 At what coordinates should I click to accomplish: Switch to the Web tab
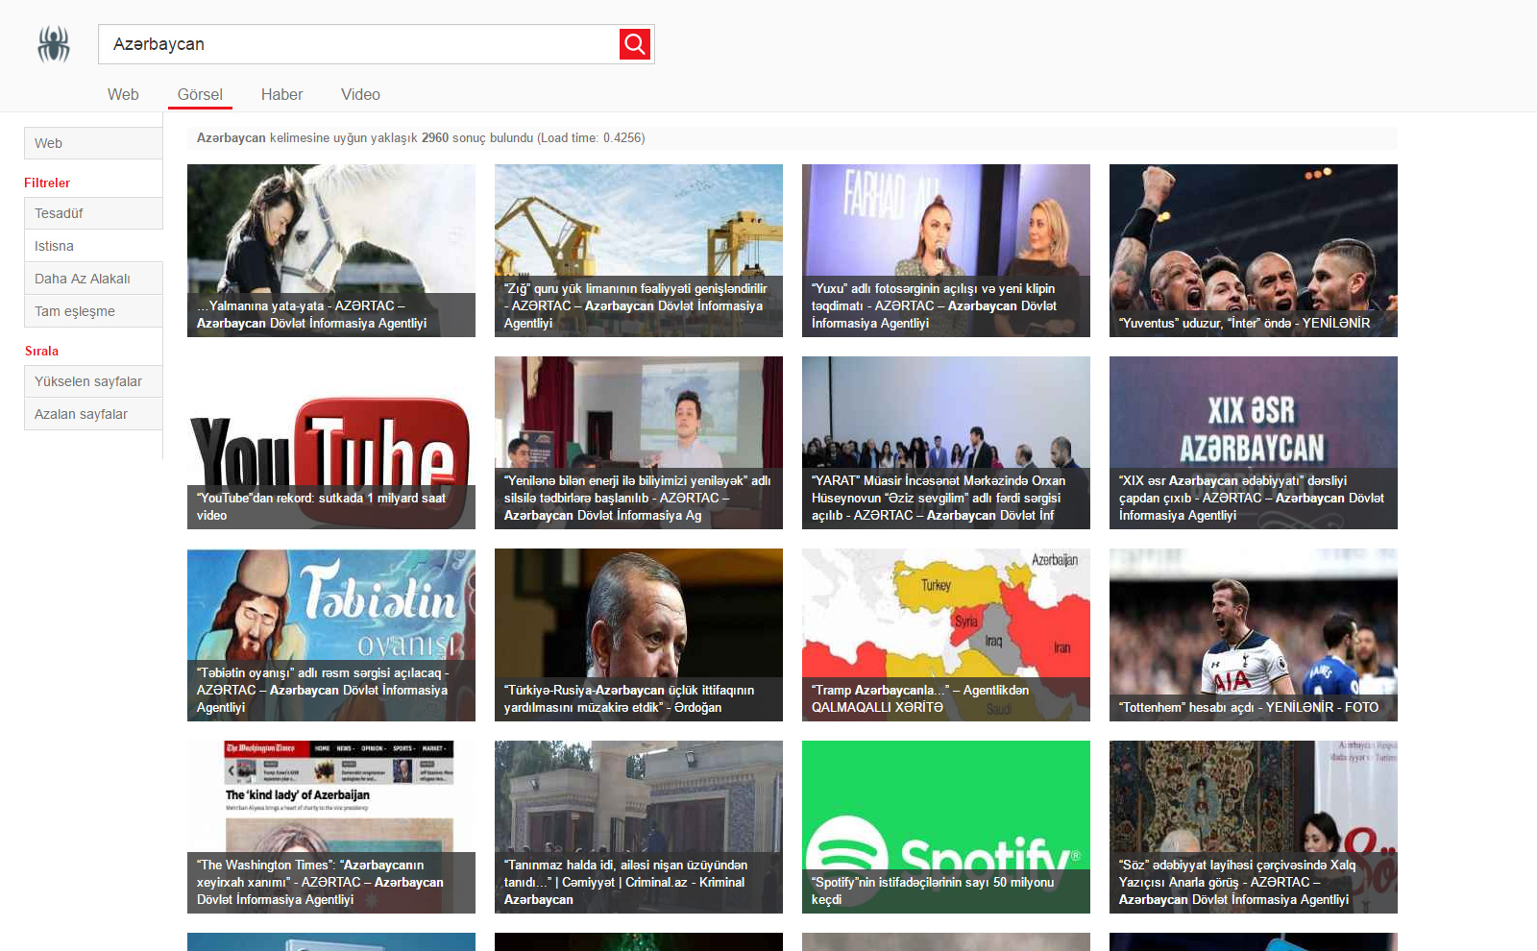coord(123,94)
